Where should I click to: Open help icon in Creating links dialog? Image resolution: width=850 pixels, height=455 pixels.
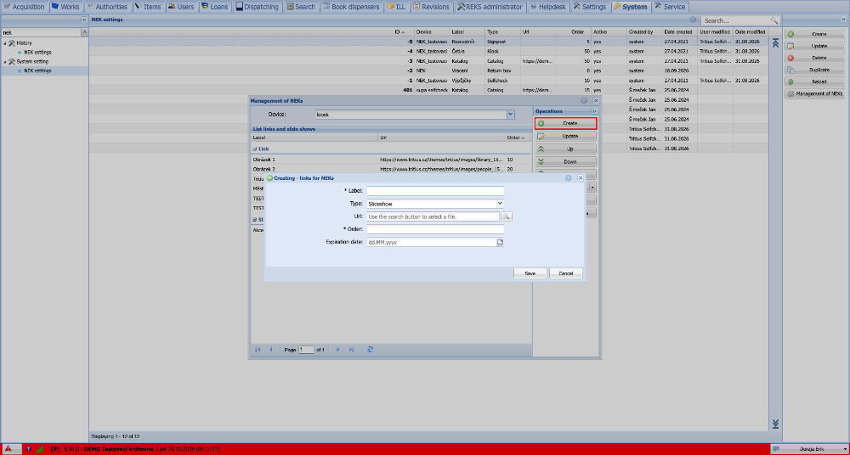568,177
